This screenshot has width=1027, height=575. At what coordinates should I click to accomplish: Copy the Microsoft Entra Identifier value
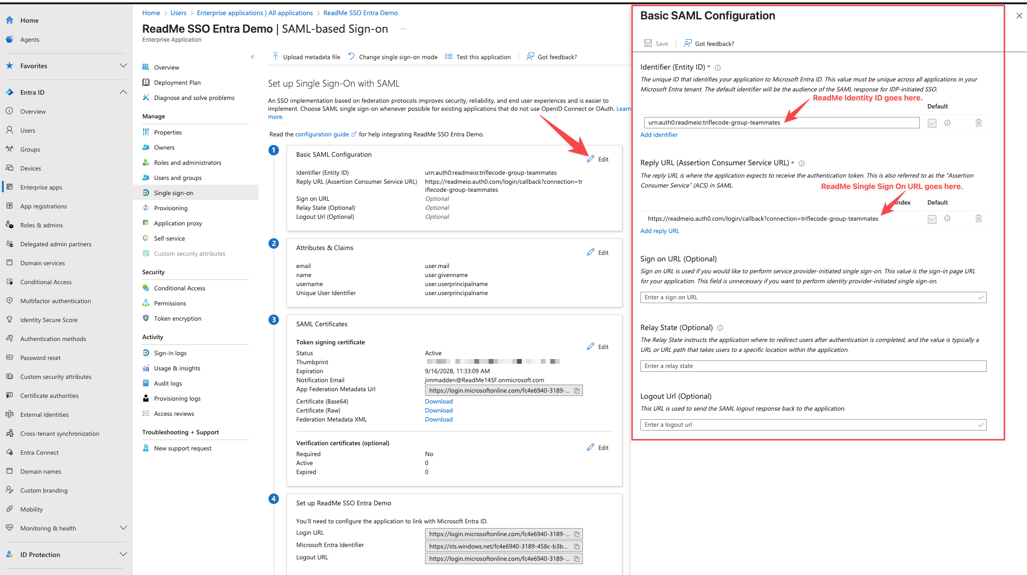tap(577, 547)
